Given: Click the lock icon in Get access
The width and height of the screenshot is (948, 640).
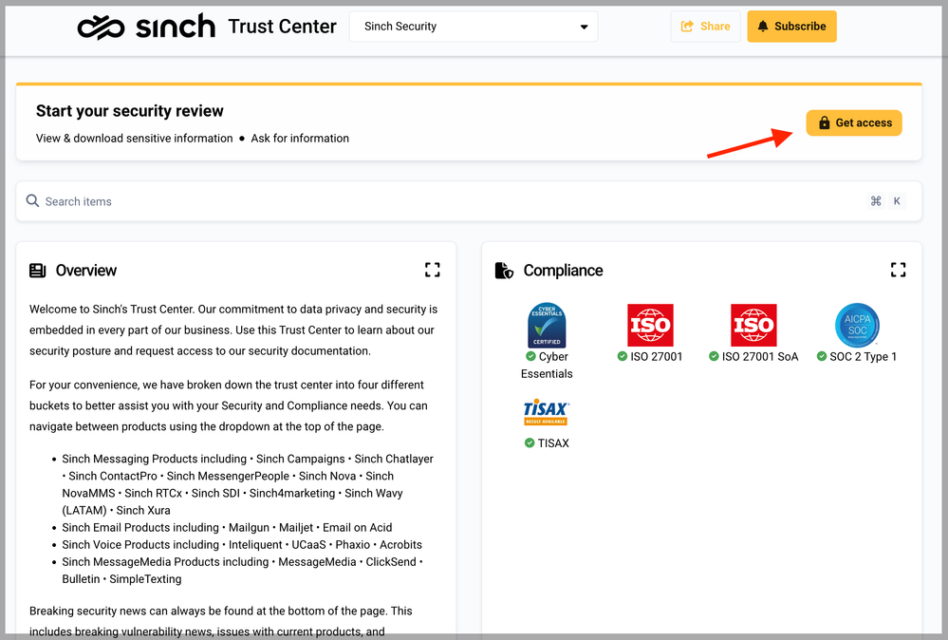Looking at the screenshot, I should pos(824,122).
